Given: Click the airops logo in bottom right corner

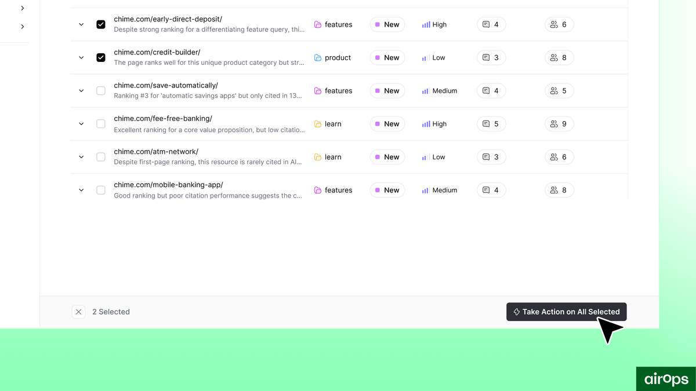Looking at the screenshot, I should click(x=666, y=379).
